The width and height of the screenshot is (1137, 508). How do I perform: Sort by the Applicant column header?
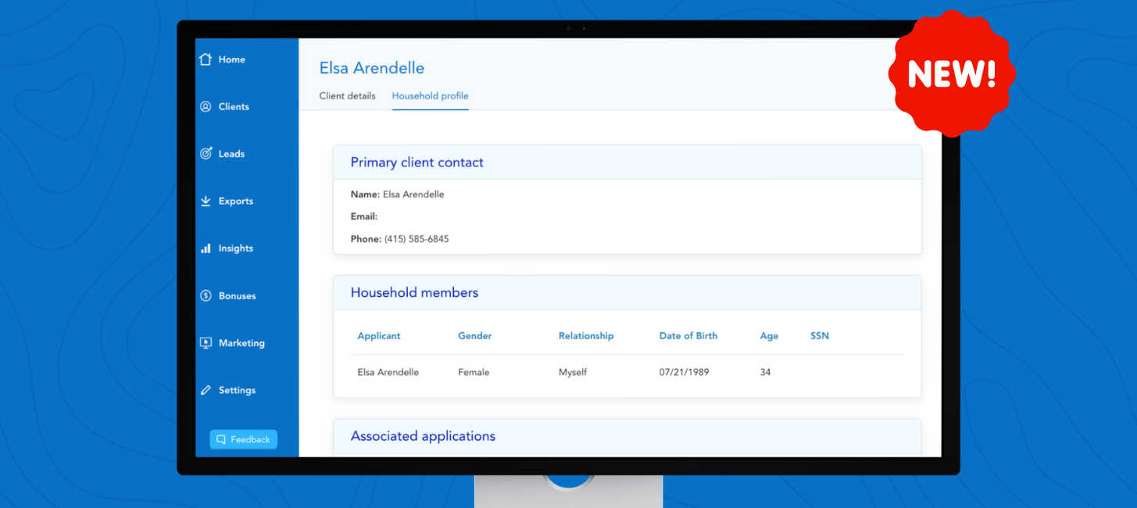379,336
